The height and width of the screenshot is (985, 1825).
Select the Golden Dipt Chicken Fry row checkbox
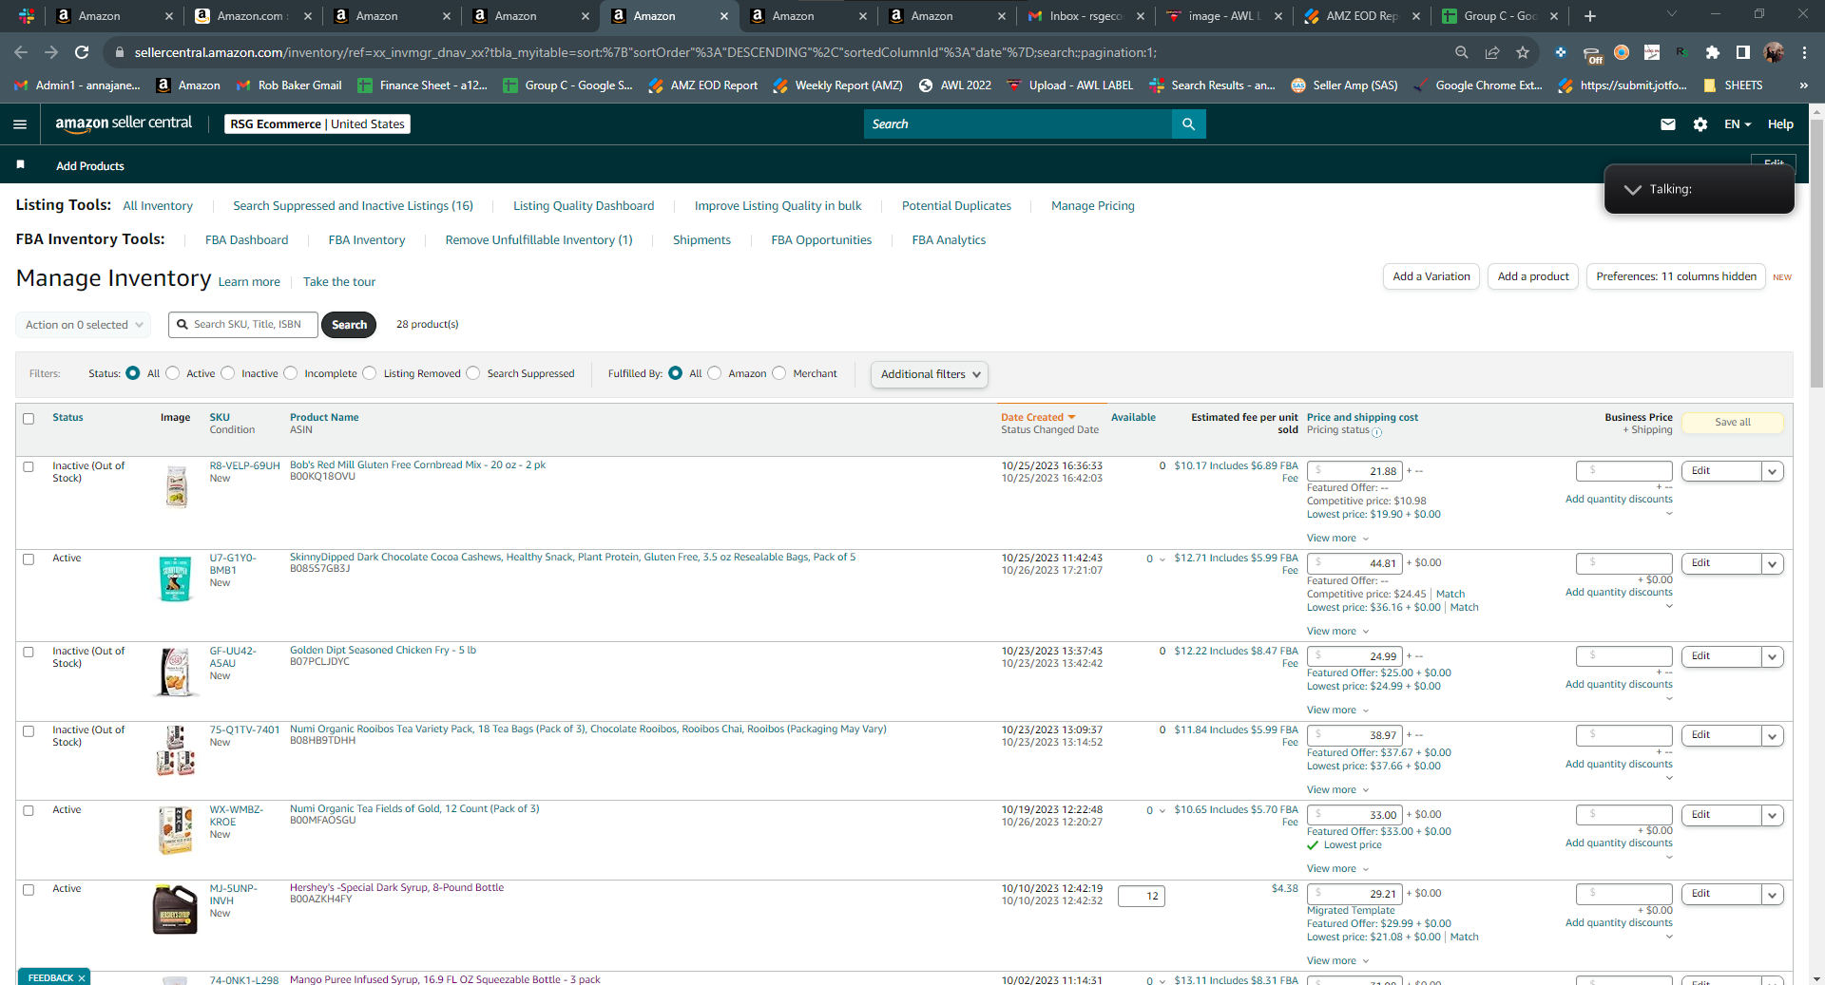point(29,653)
